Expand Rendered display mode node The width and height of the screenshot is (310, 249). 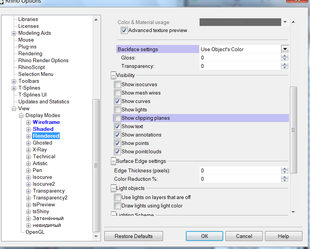[x=28, y=136]
